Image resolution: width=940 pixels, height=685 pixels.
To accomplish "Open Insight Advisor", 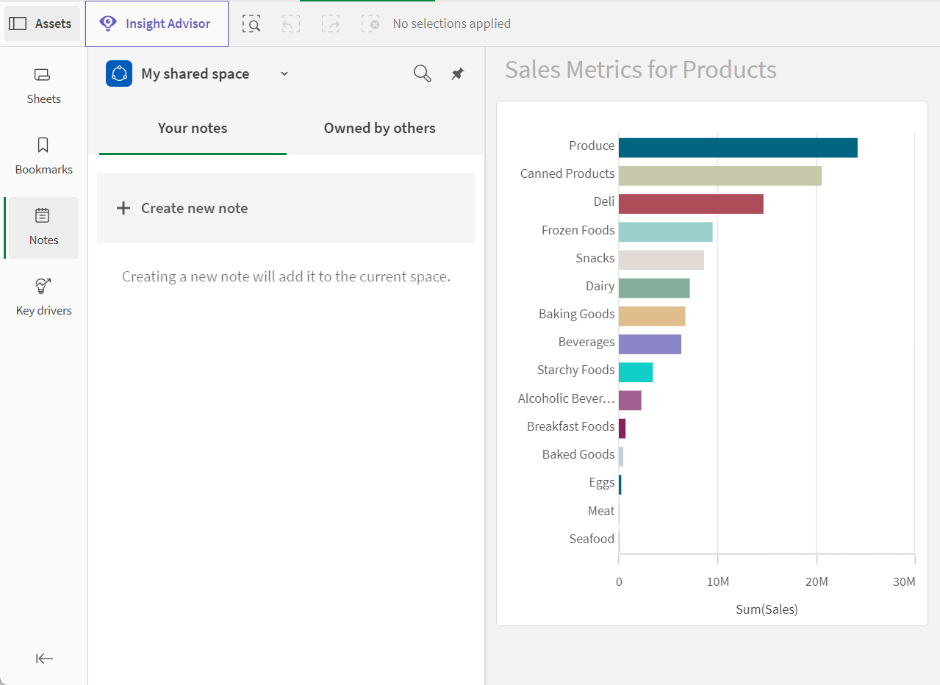I will tap(157, 24).
